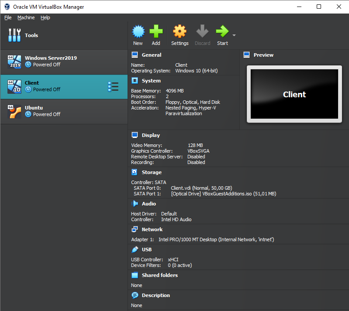This screenshot has width=349, height=311.
Task: Open the Machine menu
Action: click(26, 17)
